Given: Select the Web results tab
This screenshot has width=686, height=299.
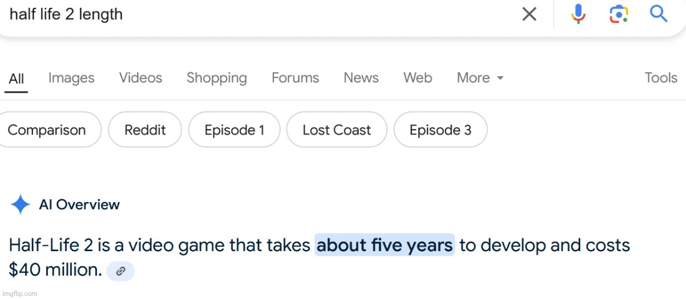Looking at the screenshot, I should click(418, 78).
